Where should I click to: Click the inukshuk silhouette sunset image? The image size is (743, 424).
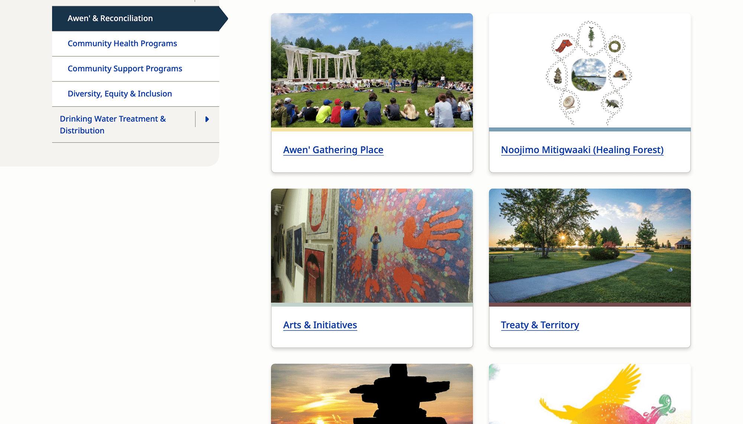click(x=372, y=394)
